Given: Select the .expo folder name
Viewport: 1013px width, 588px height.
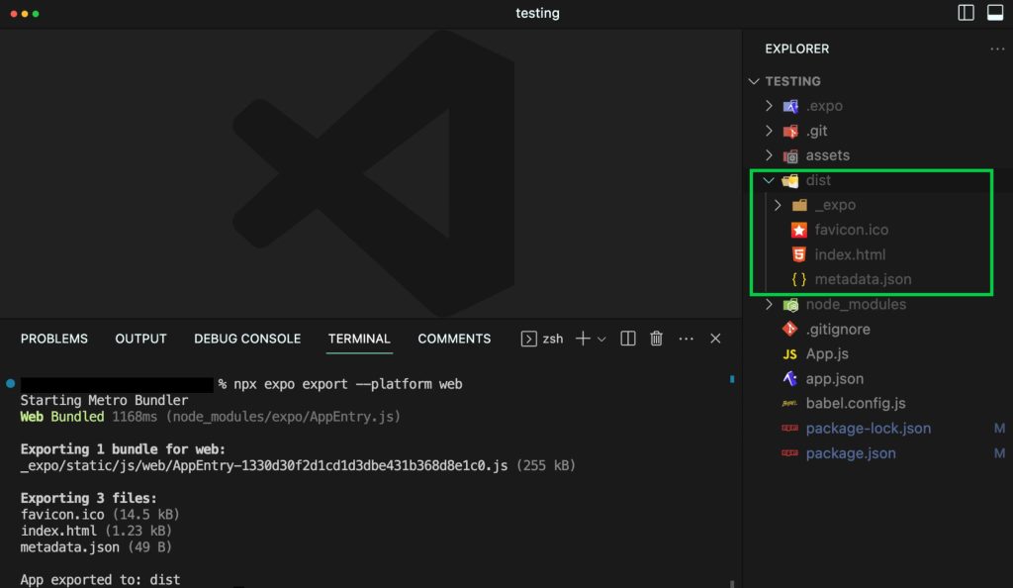Looking at the screenshot, I should (824, 106).
